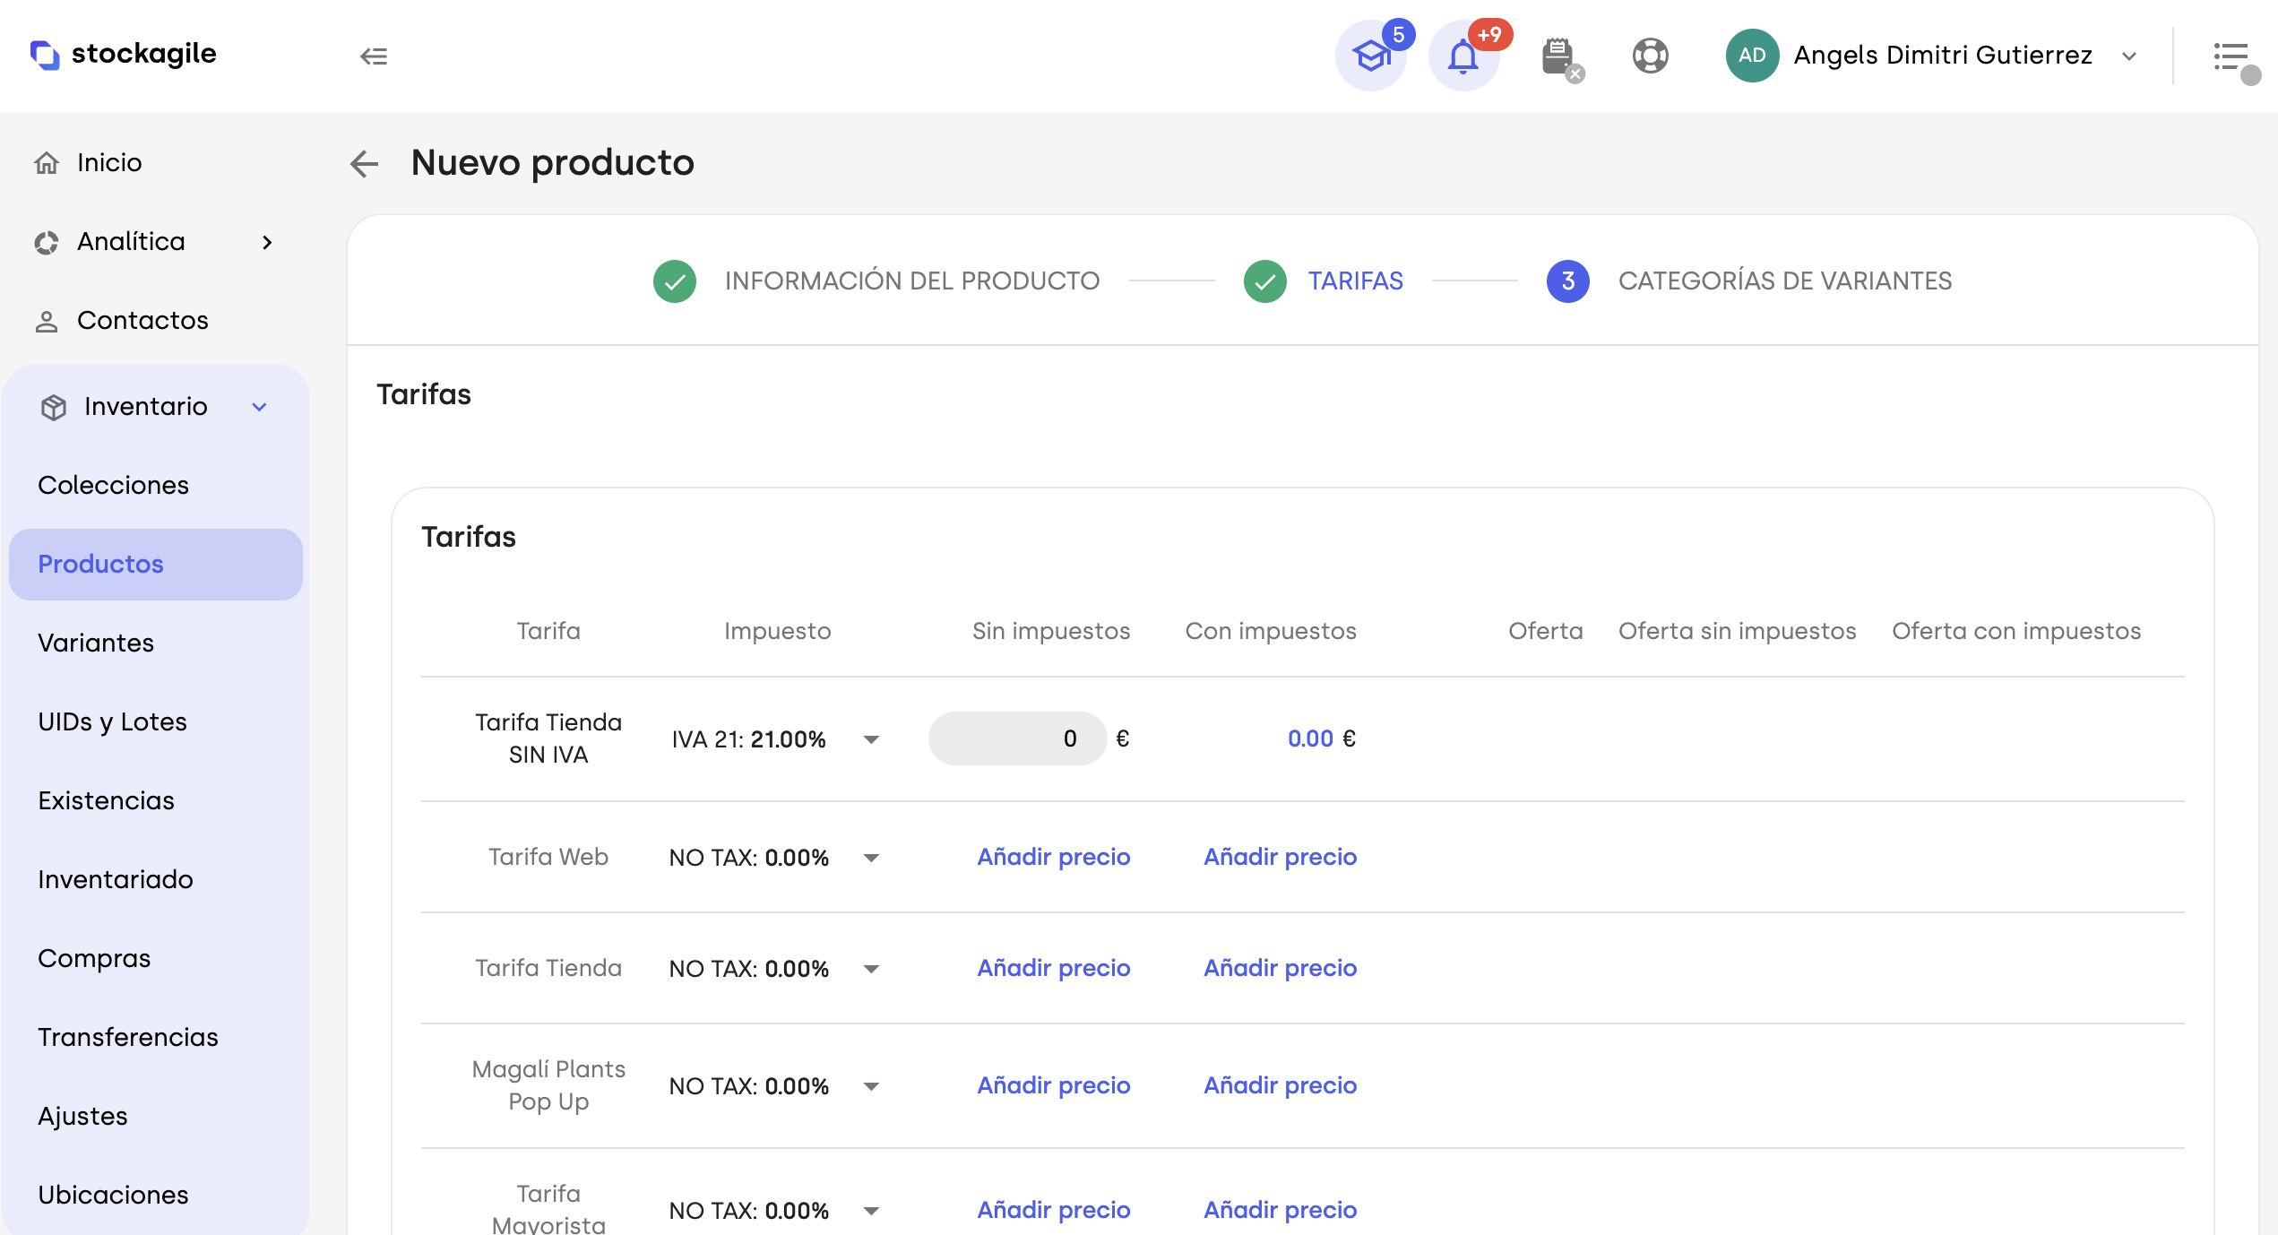
Task: Open Variantes in the sidebar
Action: pos(96,643)
